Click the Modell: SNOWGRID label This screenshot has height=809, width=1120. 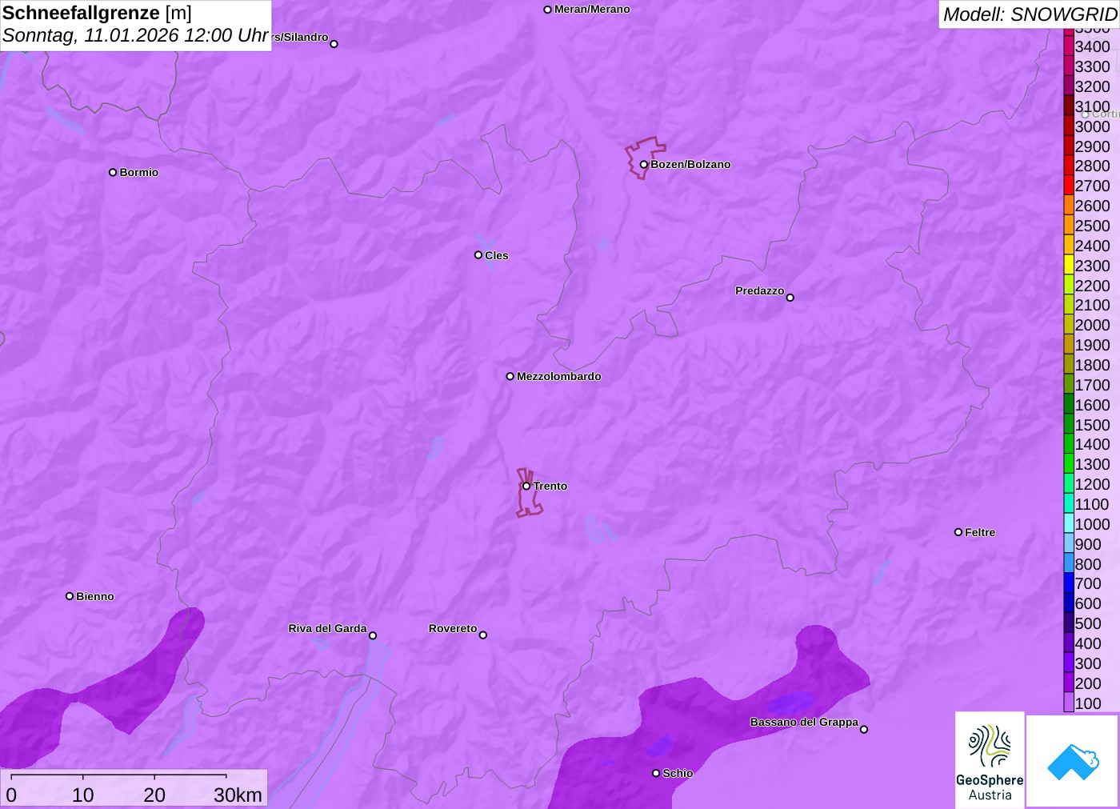pos(1030,14)
